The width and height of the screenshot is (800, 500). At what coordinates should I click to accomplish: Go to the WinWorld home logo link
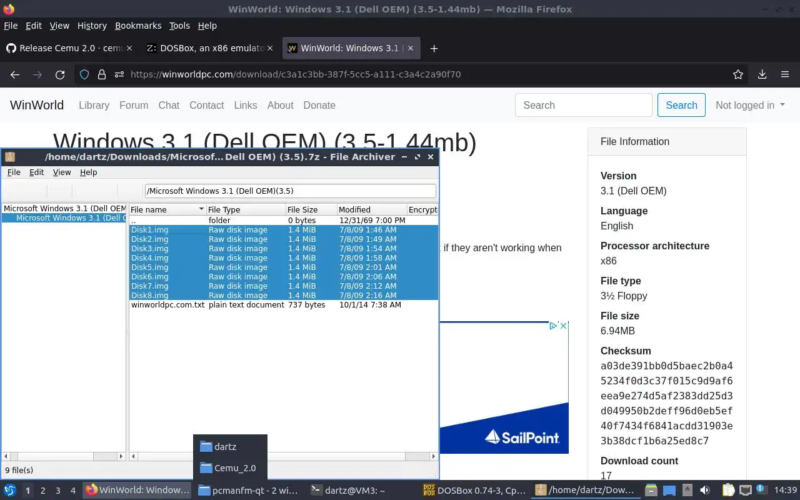[x=37, y=105]
